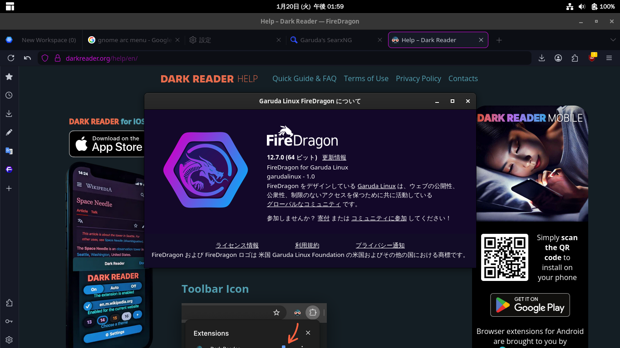
Task: Reload the current page
Action: click(11, 58)
